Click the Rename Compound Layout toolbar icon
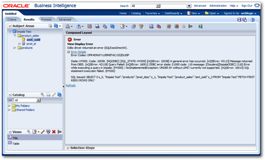This screenshot has height=160, width=265. (190, 26)
